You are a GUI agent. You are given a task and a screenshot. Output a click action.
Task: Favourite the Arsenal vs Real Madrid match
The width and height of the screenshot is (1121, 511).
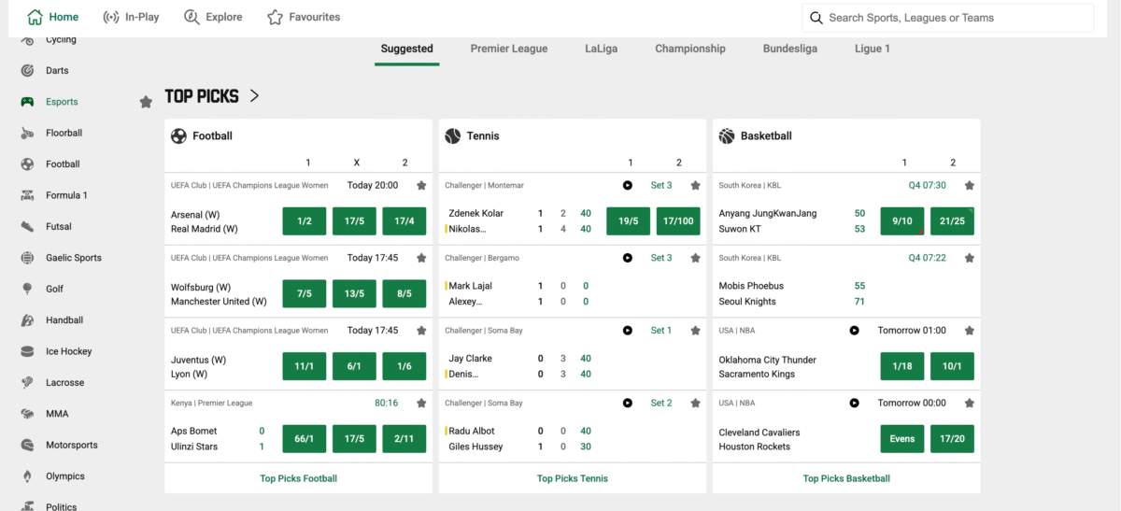point(421,185)
